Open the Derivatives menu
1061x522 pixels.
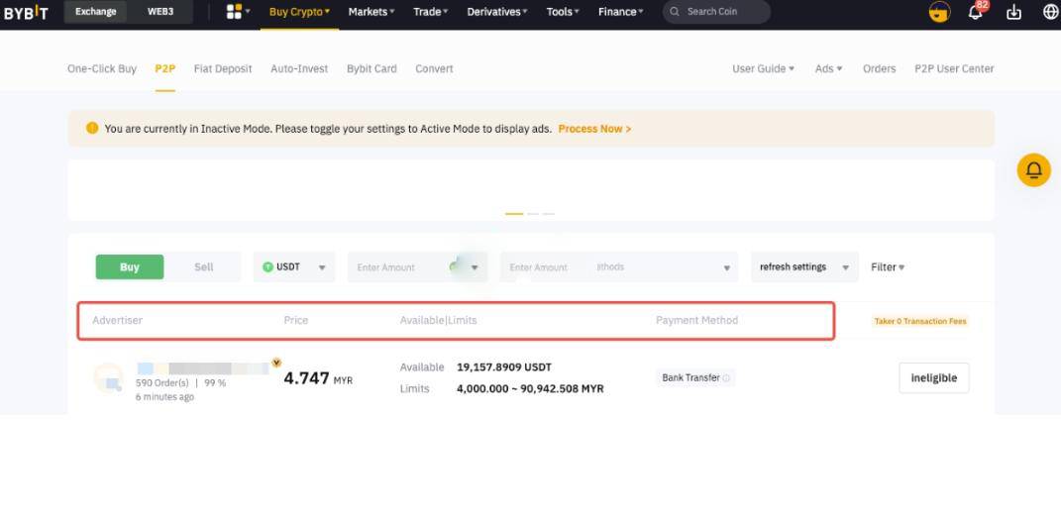(x=498, y=12)
